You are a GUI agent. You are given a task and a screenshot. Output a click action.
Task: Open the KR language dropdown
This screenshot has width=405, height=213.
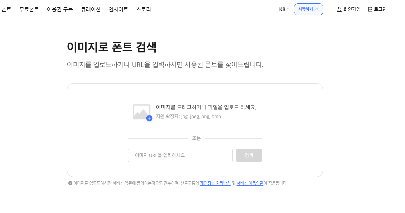284,9
